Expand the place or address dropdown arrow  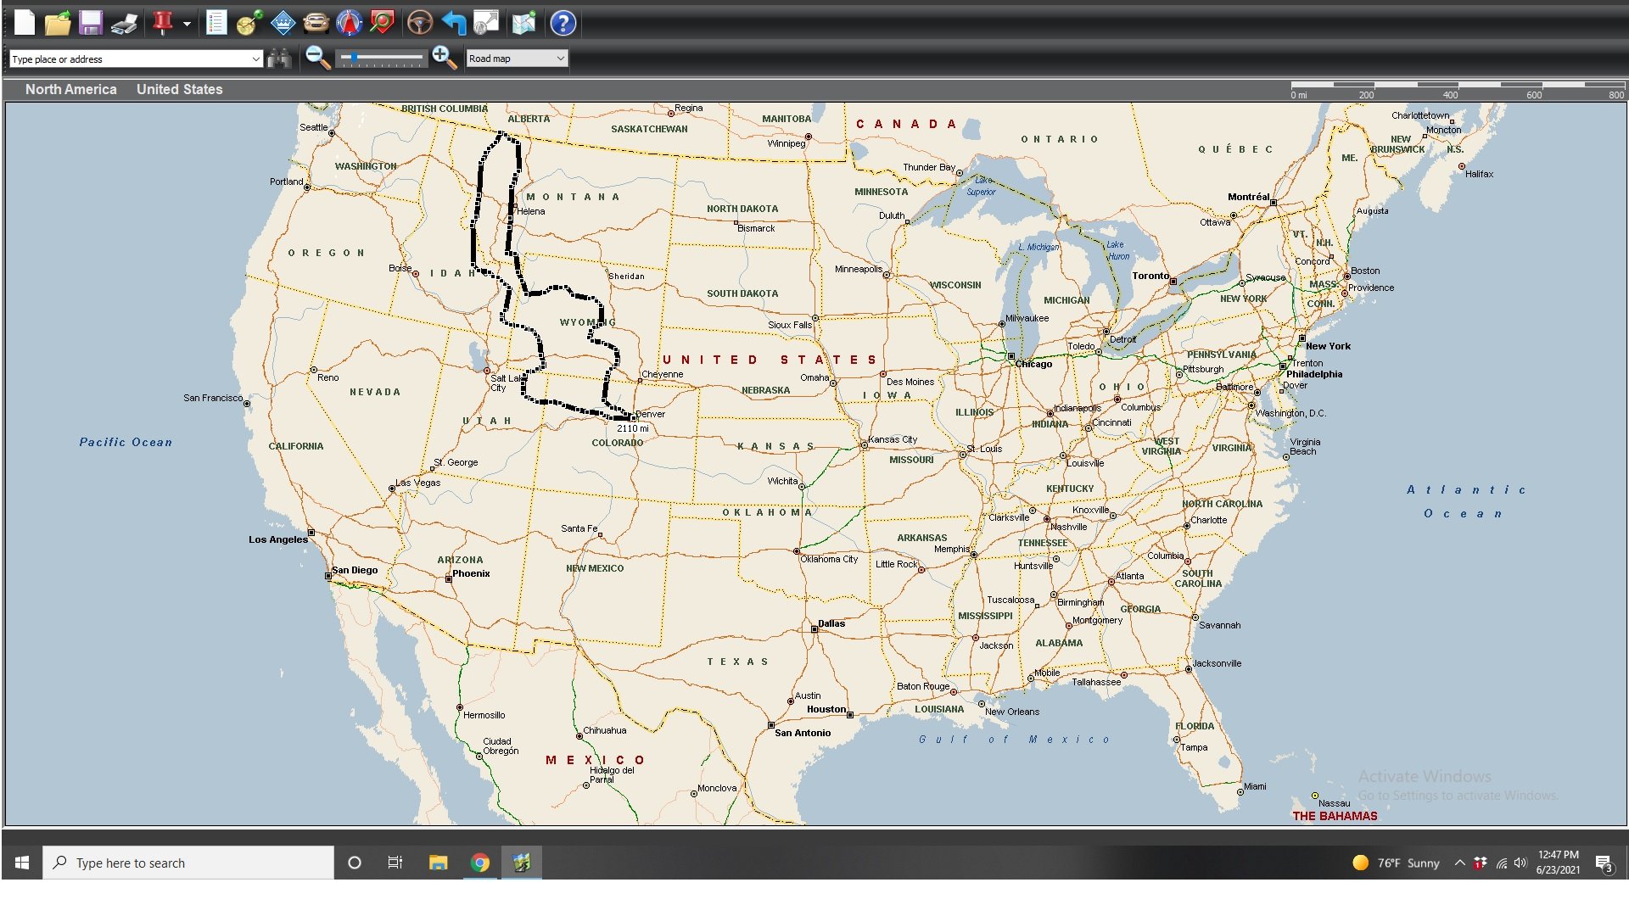[x=255, y=59]
